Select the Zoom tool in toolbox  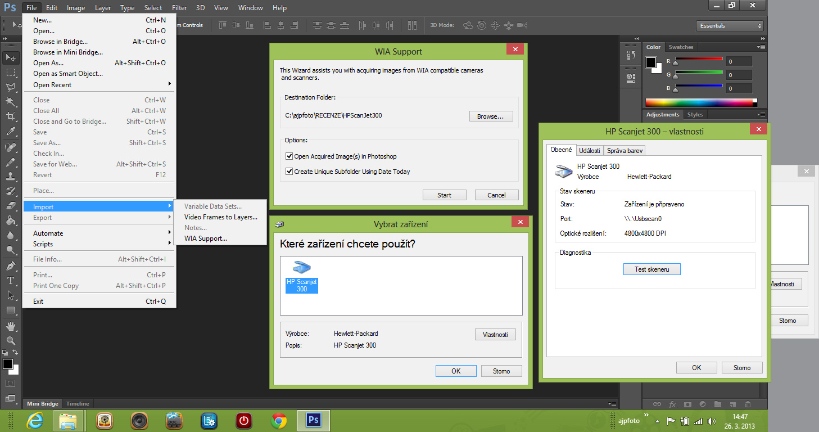pos(11,340)
